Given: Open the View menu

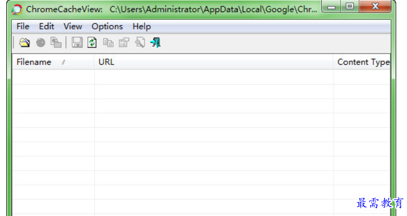Looking at the screenshot, I should tap(73, 27).
